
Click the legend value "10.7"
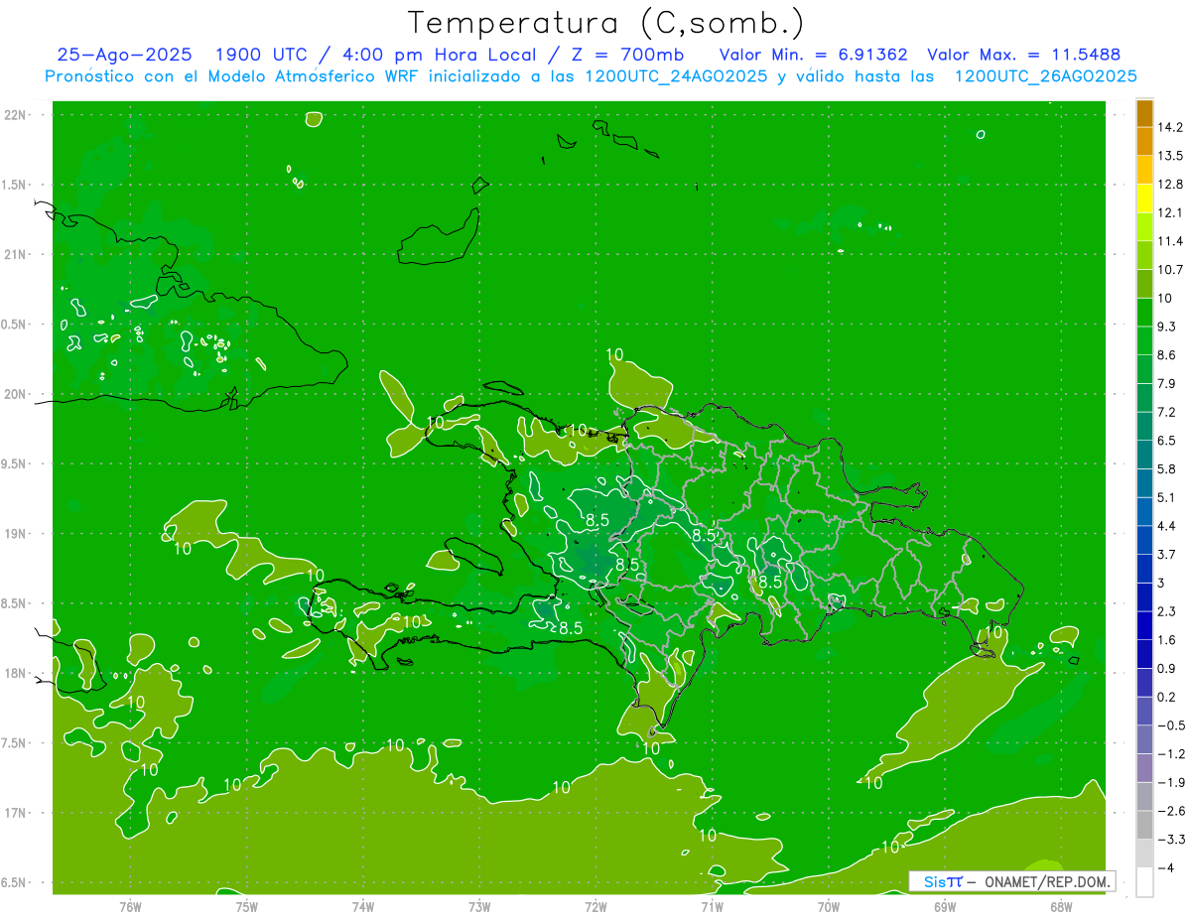[x=1170, y=270]
